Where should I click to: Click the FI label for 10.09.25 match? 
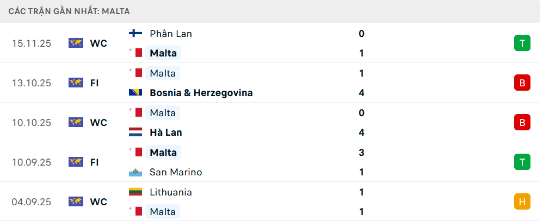94,162
